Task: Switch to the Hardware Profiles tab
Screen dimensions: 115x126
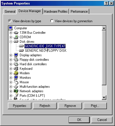Action: pos(56,12)
